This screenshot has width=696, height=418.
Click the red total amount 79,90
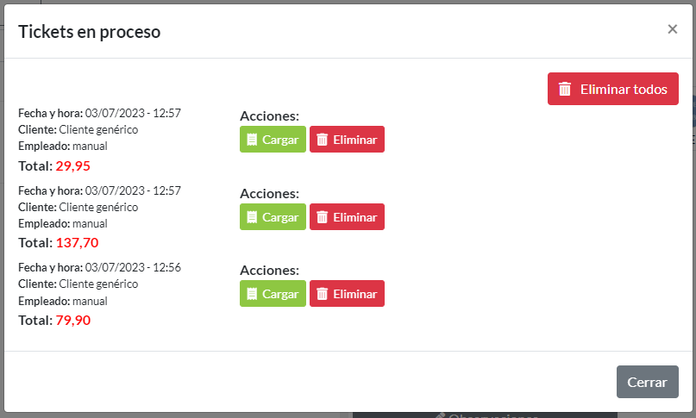pos(73,321)
